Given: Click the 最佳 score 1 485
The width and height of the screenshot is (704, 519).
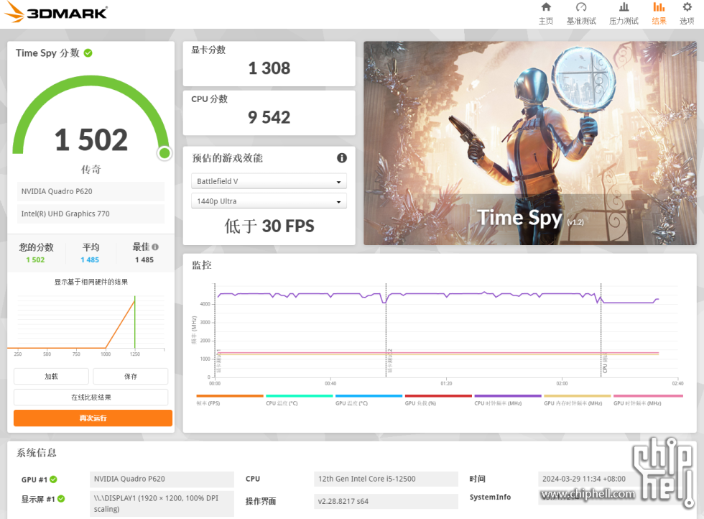Looking at the screenshot, I should coord(144,259).
